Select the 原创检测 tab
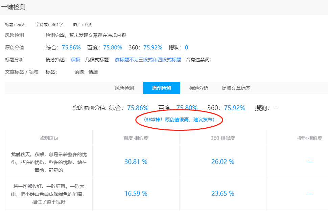Image resolution: width=328 pixels, height=211 pixels. (x=162, y=88)
